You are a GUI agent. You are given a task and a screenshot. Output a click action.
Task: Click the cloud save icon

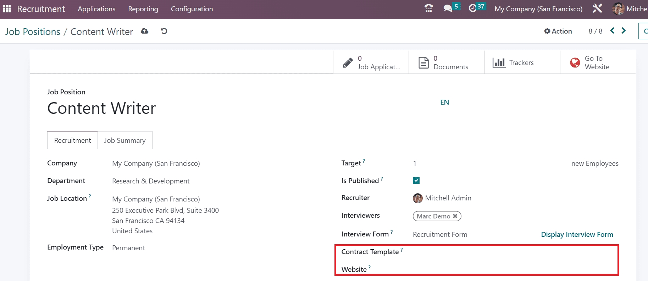point(144,31)
